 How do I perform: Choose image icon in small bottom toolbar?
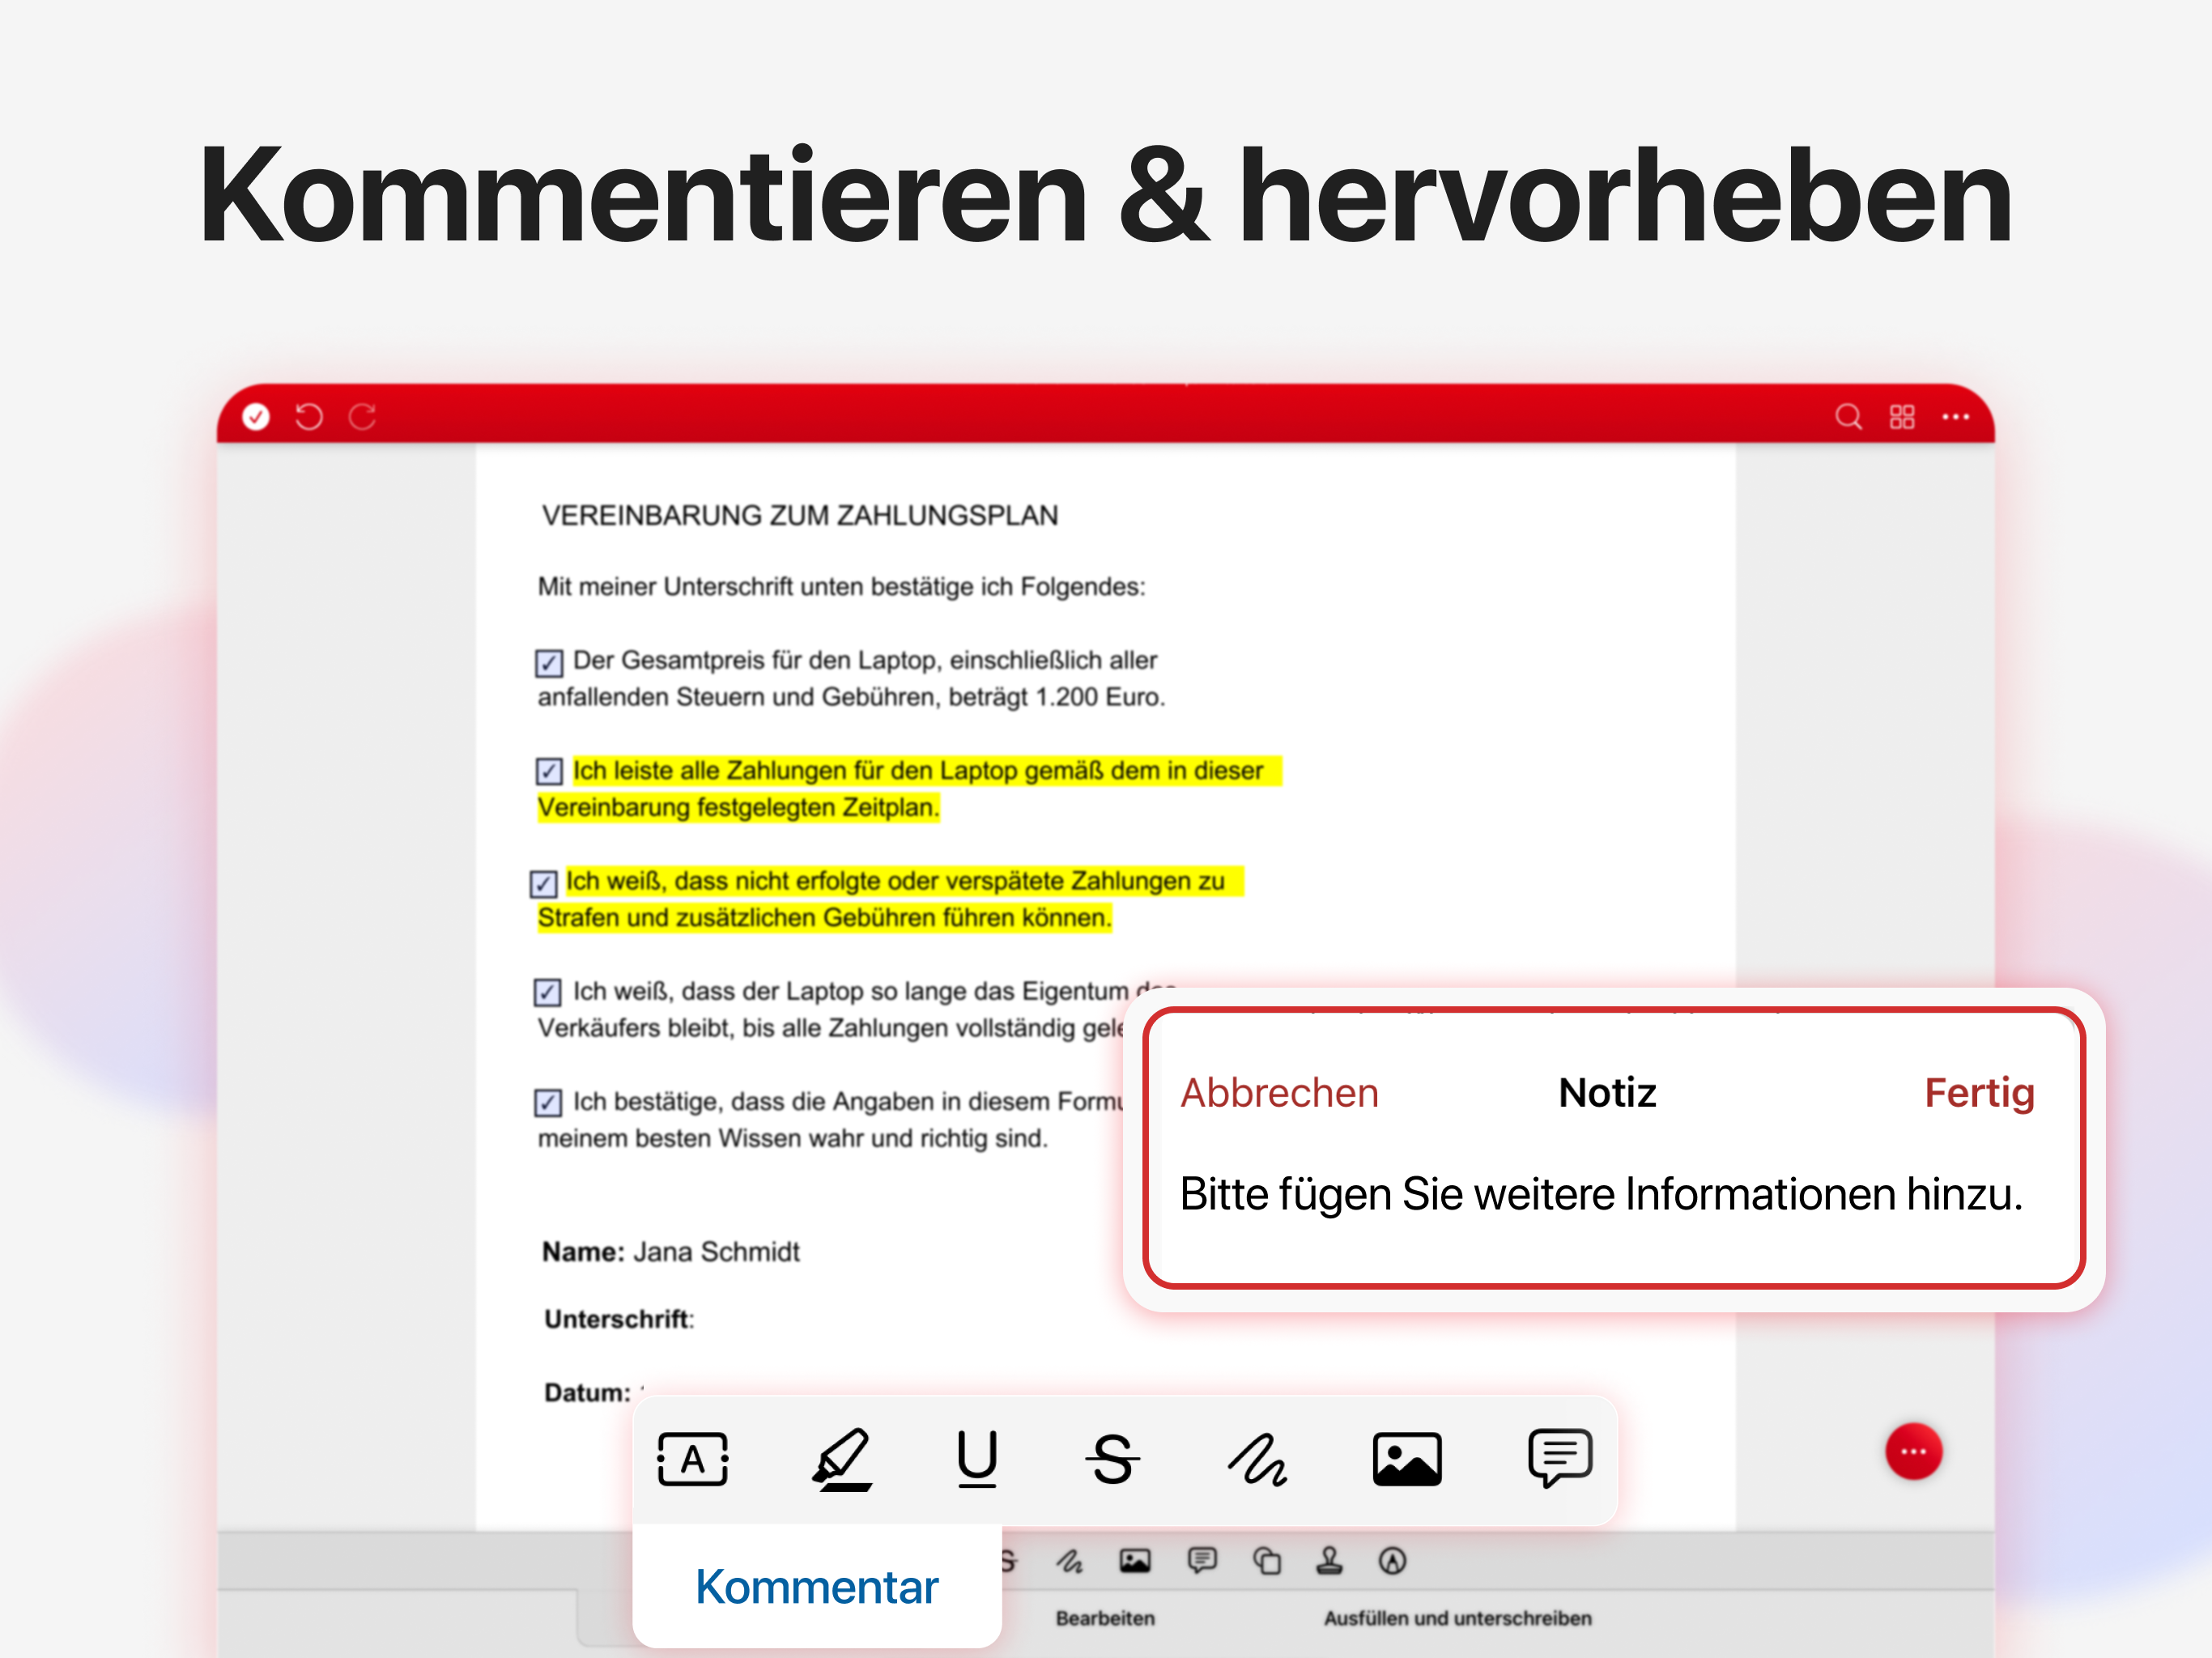[1135, 1560]
